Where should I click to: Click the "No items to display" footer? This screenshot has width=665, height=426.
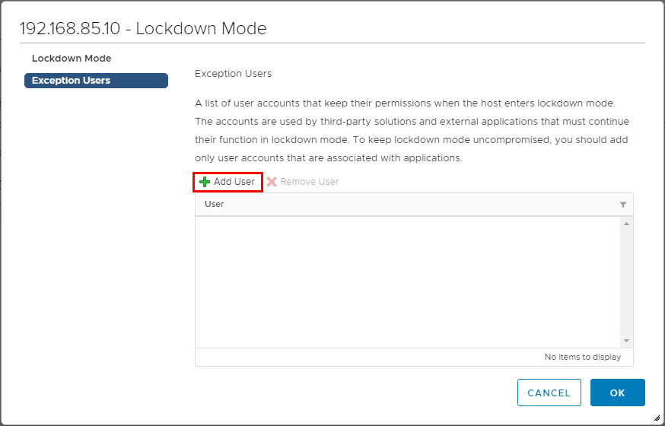[582, 357]
